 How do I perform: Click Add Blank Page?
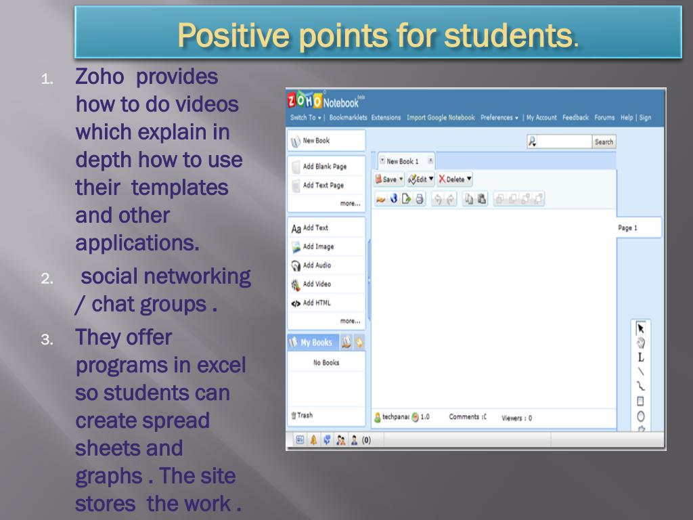(326, 167)
